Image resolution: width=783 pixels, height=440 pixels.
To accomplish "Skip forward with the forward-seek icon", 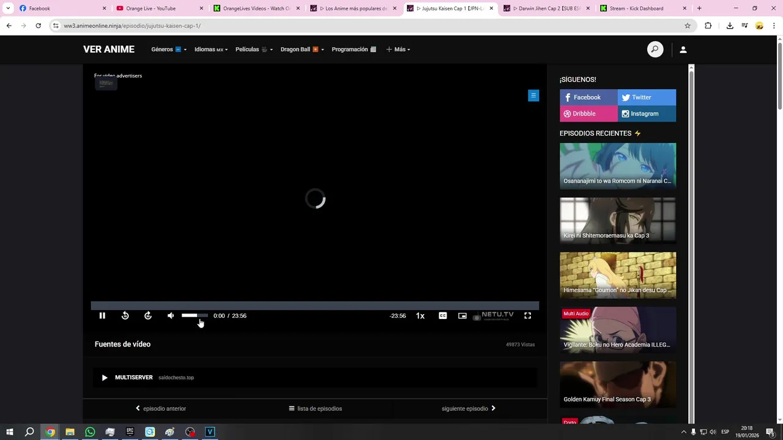I will (x=148, y=316).
